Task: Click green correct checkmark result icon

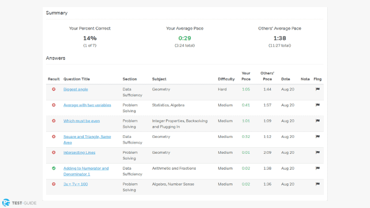Action: (54, 168)
